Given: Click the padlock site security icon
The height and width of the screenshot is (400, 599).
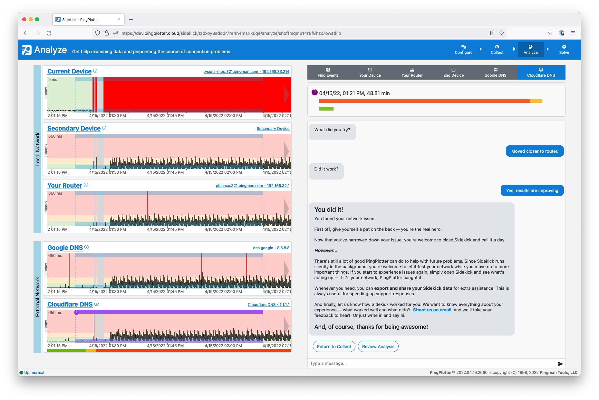Looking at the screenshot, I should (107, 33).
